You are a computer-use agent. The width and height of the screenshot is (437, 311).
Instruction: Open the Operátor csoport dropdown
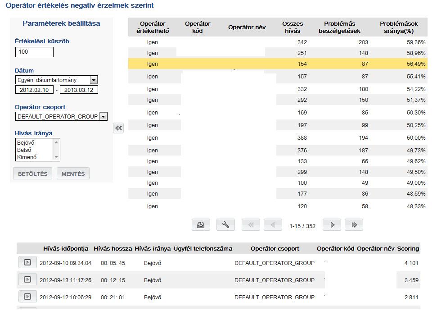pos(104,116)
